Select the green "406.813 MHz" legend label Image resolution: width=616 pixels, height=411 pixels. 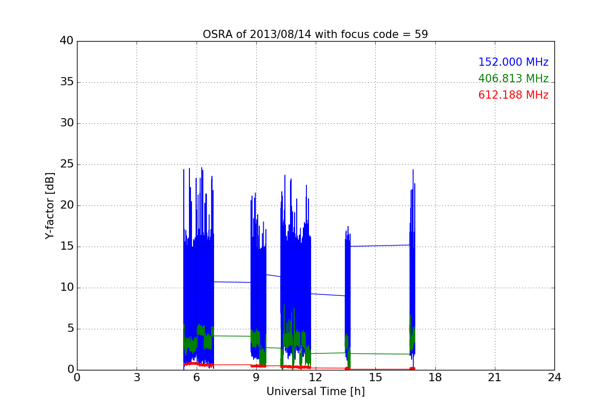pos(513,79)
